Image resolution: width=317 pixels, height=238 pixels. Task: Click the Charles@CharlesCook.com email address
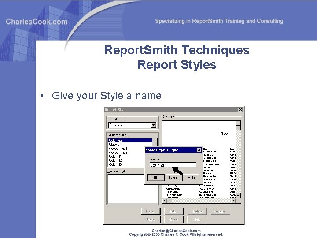[176, 231]
